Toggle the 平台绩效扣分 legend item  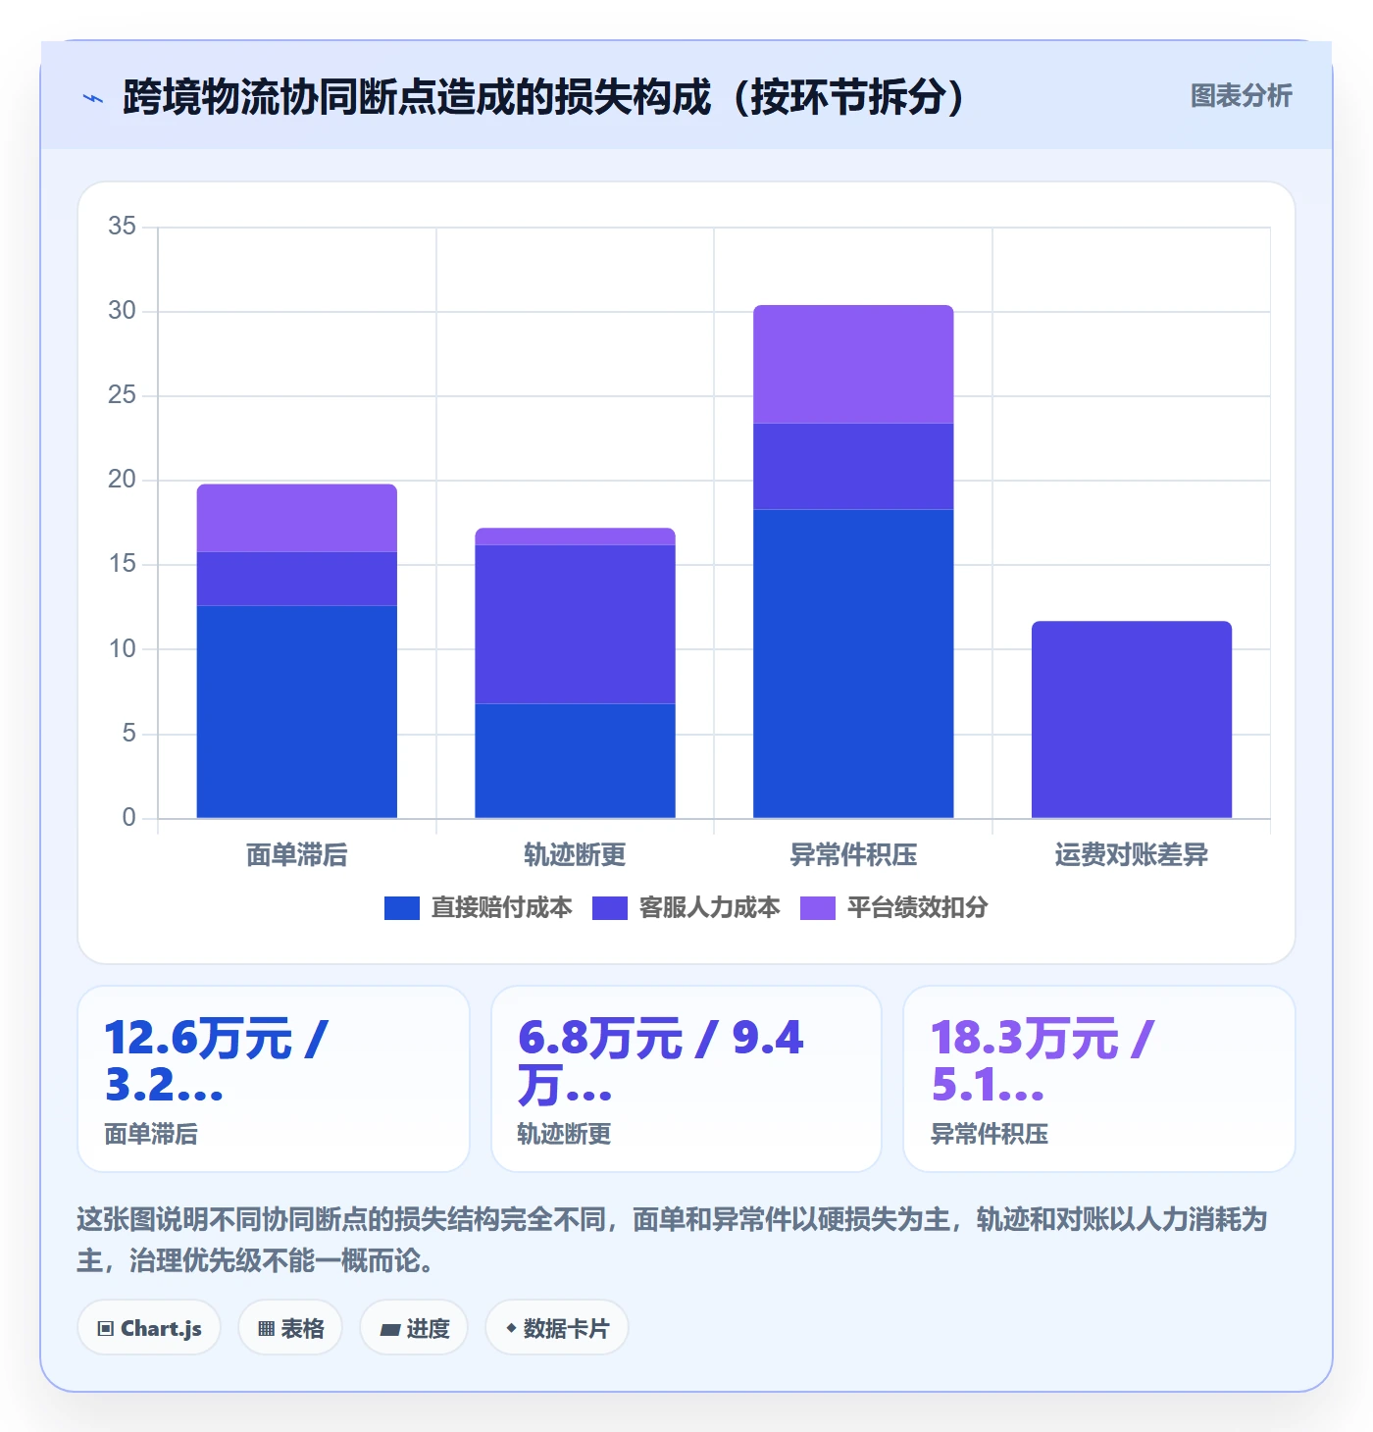point(894,907)
